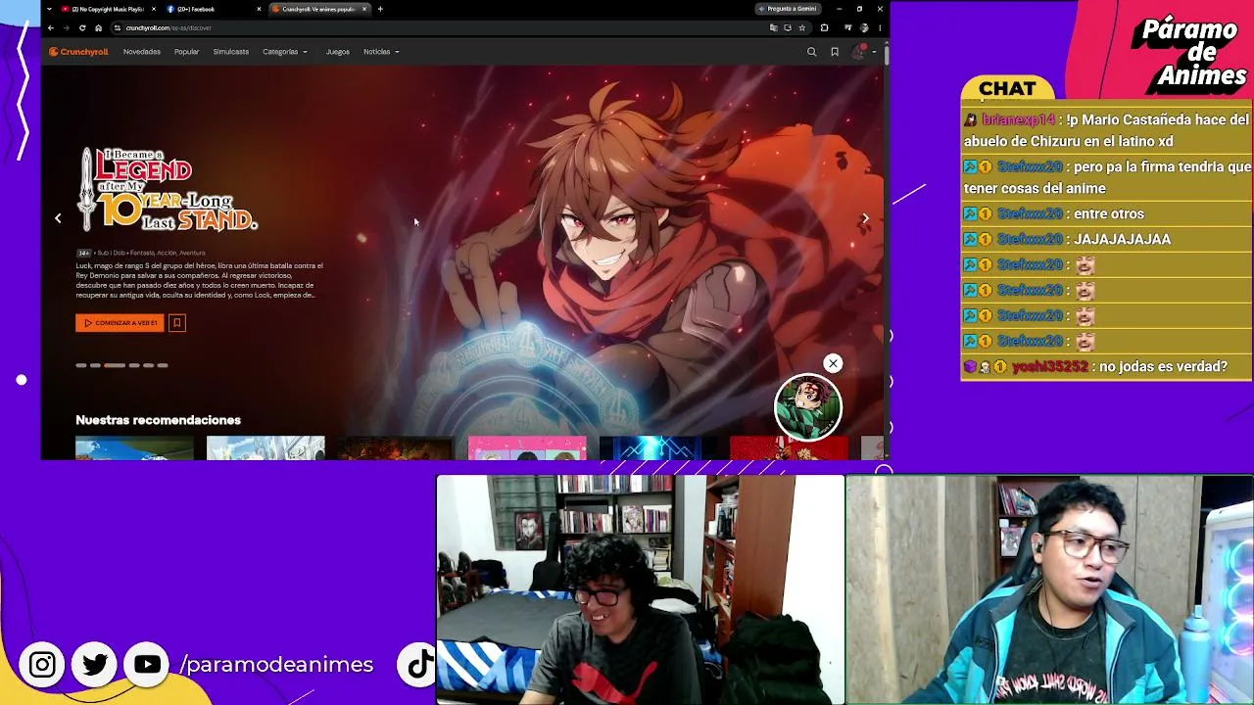Select the active third carousel indicator
The image size is (1254, 705).
(115, 365)
